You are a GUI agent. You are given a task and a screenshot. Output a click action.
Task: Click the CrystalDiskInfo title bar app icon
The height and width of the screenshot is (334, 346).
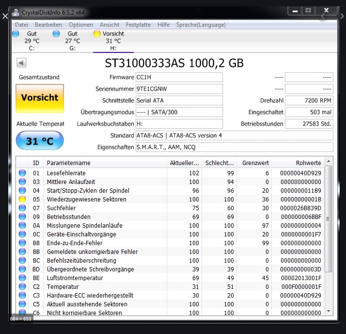pos(16,12)
